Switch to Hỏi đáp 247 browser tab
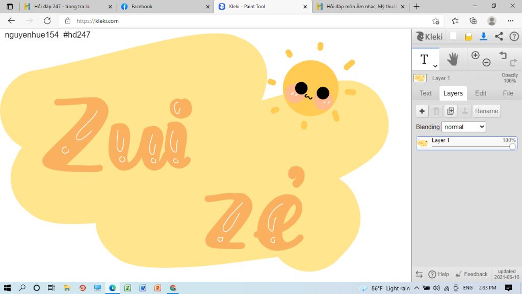Image resolution: width=522 pixels, height=294 pixels. coord(62,6)
